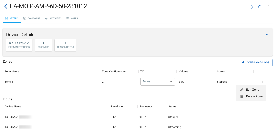This screenshot has width=276, height=140.
Task: Open the notifications bell icon
Action: (251, 7)
